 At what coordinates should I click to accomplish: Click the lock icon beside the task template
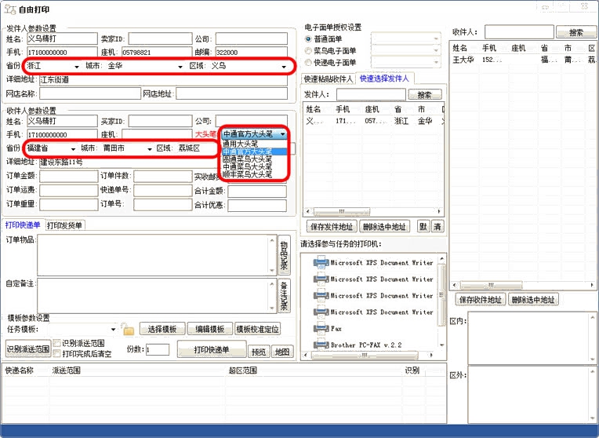click(129, 330)
